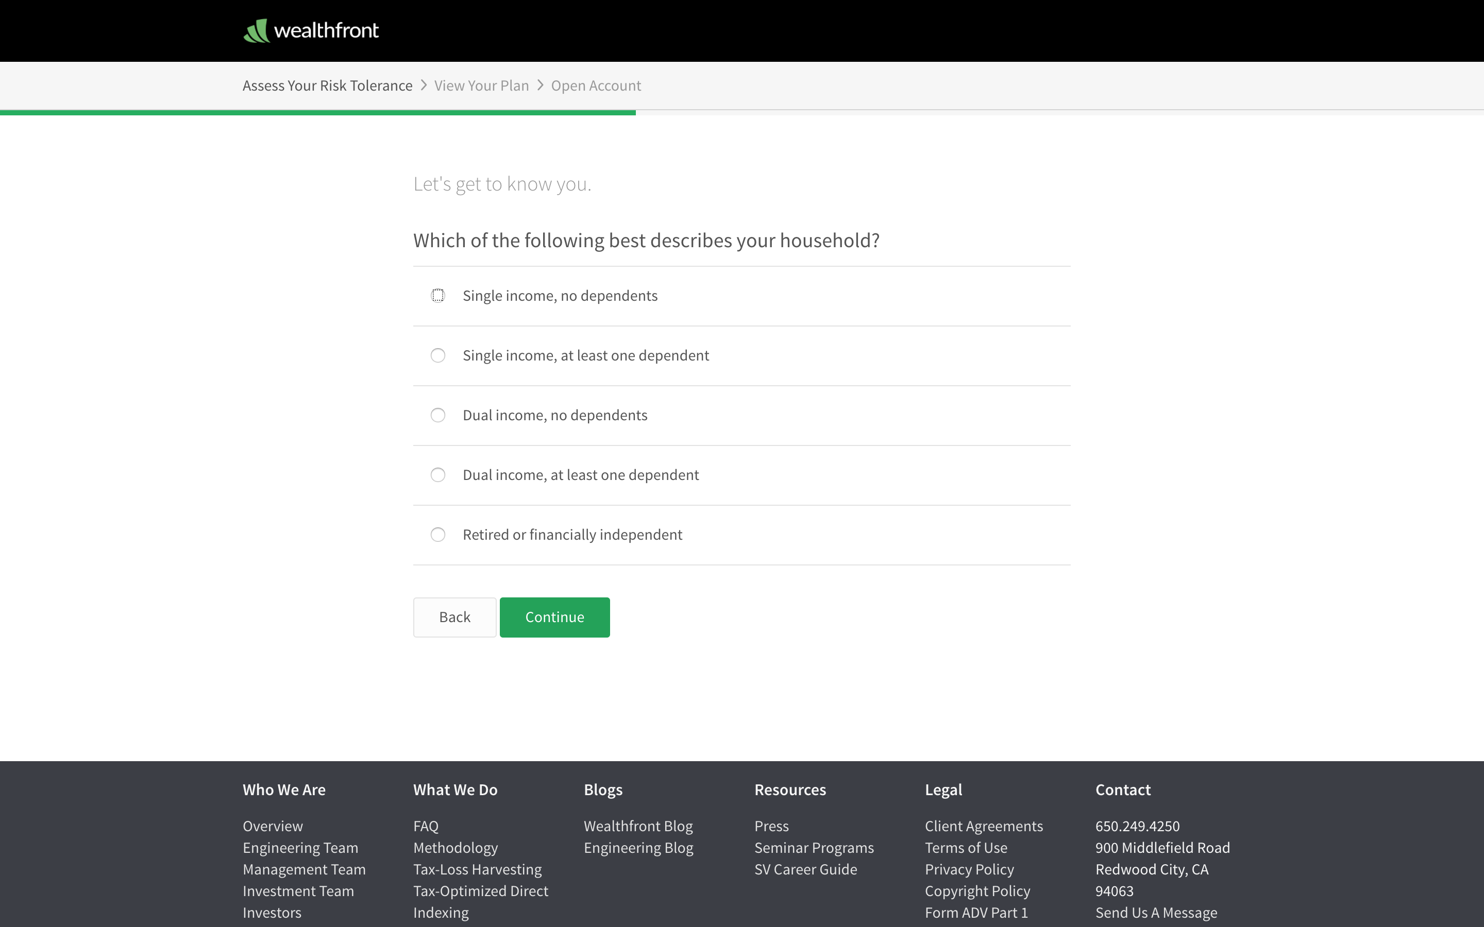The height and width of the screenshot is (927, 1484).
Task: Click the 'Blogs' footer heading
Action: [x=603, y=789]
